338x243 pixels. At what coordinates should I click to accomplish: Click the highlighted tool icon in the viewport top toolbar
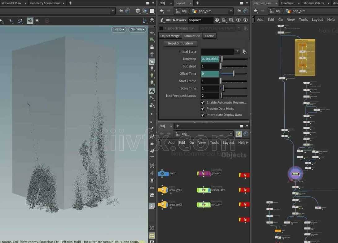pos(30,21)
